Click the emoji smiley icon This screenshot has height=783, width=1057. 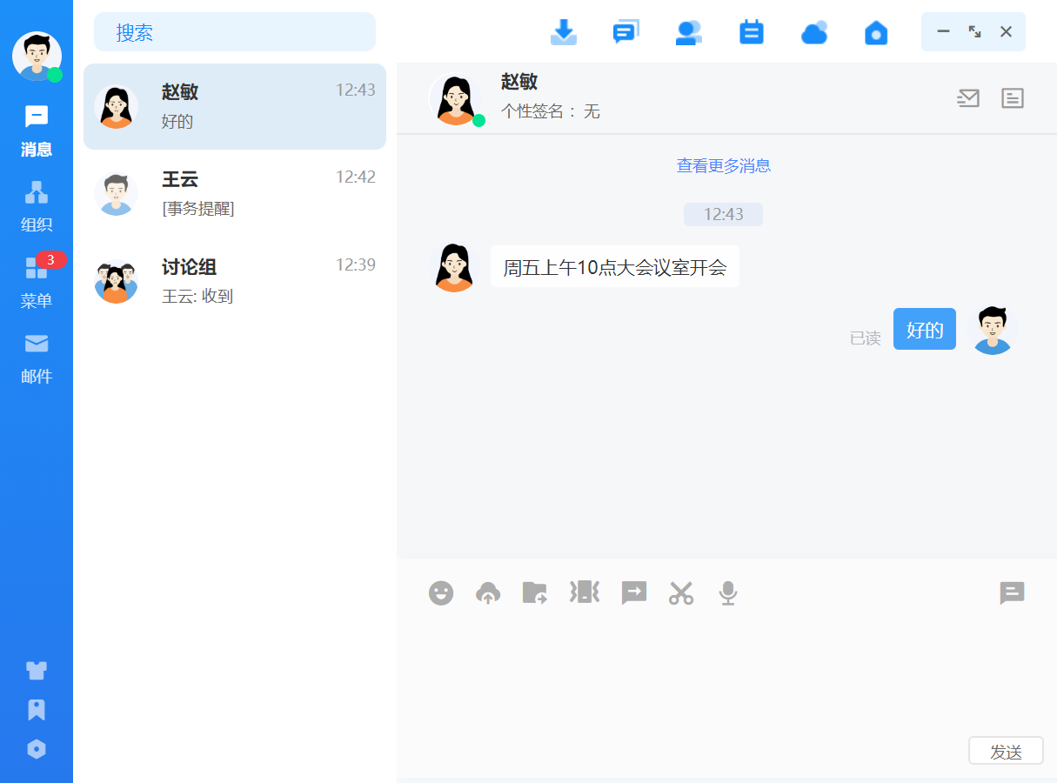coord(441,593)
